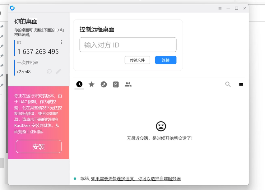Click the 安装 install button
Screen dimensions: 265x190
point(39,146)
